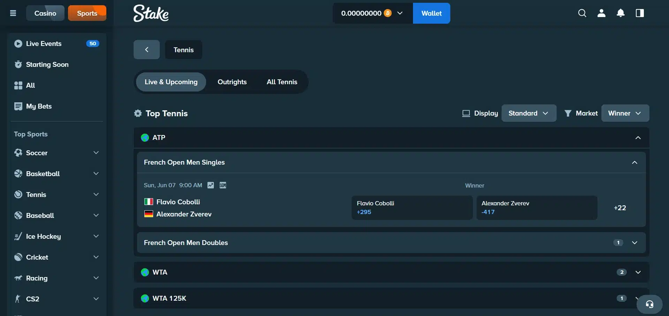The height and width of the screenshot is (316, 669).
Task: Open the notifications bell icon
Action: pyautogui.click(x=621, y=13)
